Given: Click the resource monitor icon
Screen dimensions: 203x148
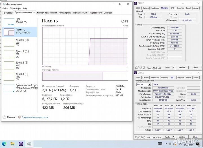Looking at the screenshot, I should point(19,117).
